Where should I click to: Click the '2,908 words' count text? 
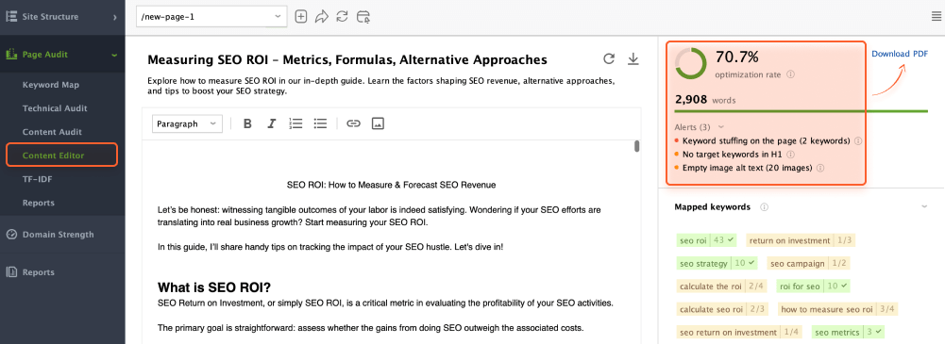click(x=705, y=100)
